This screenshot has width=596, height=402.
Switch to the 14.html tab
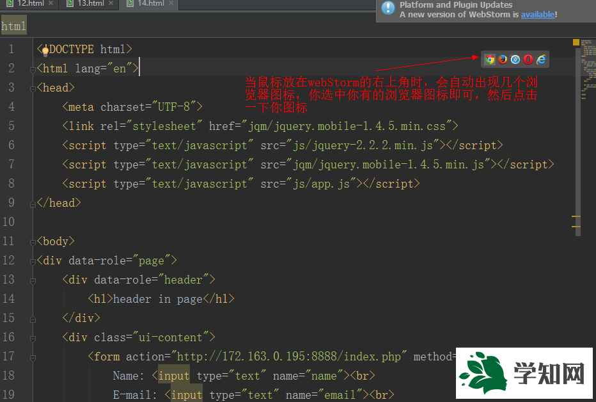click(150, 3)
